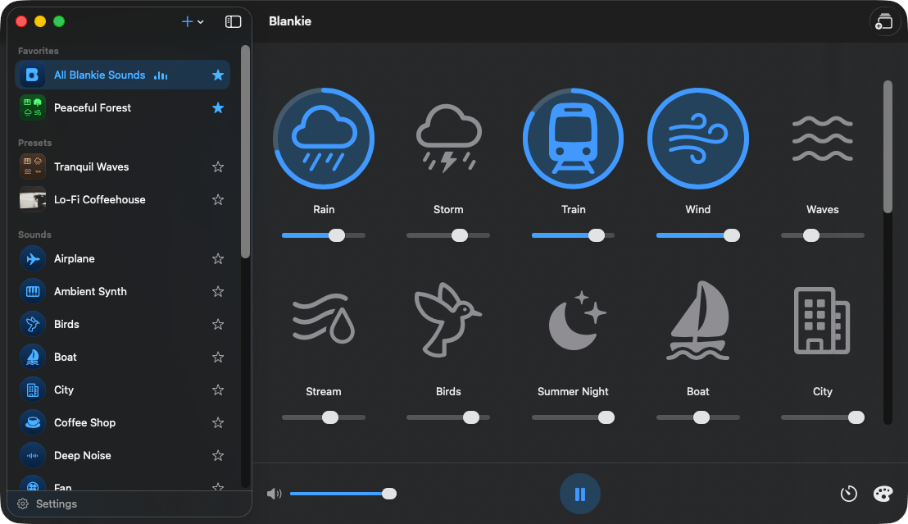Screen dimensions: 908x524
Task: Favorite Lo-Fi Coffeehouse with star
Action: pos(218,199)
